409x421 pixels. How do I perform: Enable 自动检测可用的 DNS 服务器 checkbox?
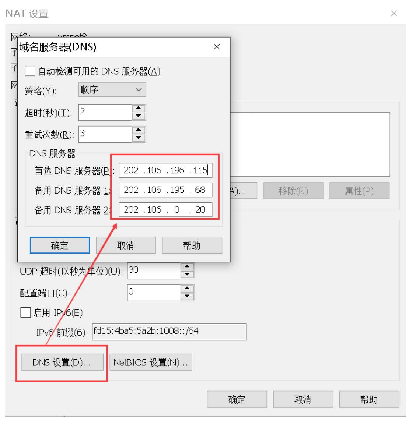click(x=30, y=71)
